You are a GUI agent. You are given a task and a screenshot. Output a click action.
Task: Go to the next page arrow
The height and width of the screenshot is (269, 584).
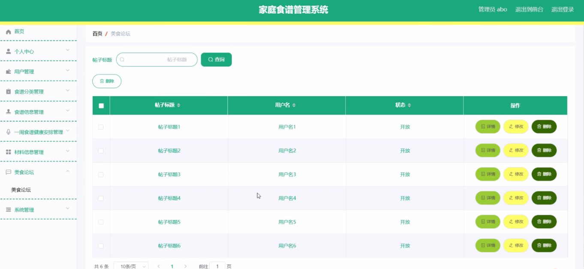(185, 266)
